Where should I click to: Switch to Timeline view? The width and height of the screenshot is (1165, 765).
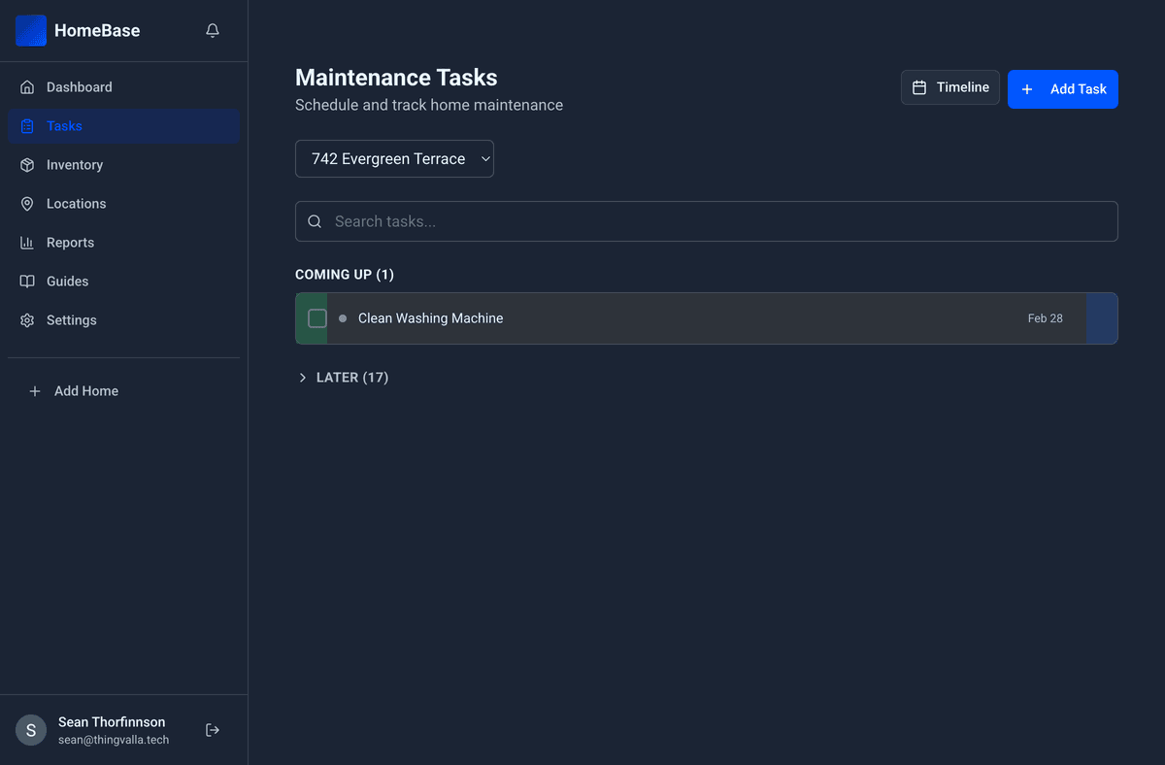pos(950,87)
